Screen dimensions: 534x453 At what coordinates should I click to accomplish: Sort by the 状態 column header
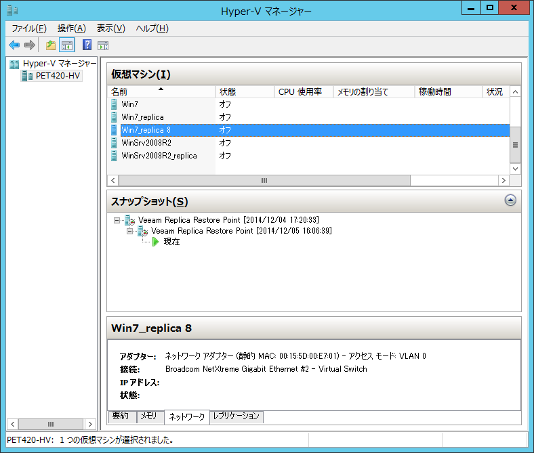(x=245, y=92)
